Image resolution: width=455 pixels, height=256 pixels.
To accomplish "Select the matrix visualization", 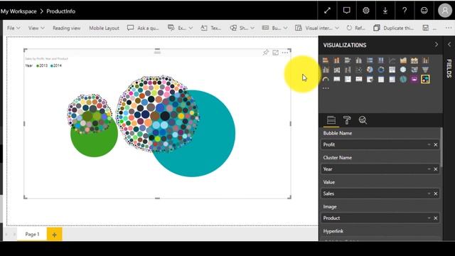I will 392,79.
